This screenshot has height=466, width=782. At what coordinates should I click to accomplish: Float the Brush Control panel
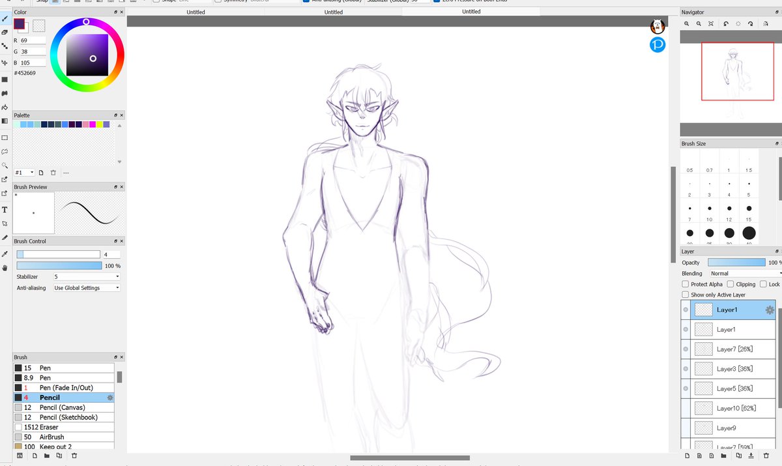tap(115, 241)
